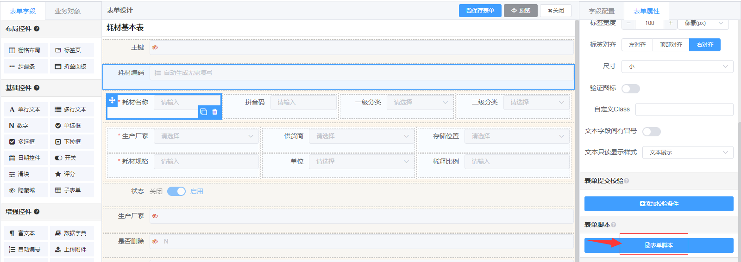Click the copy icon on 耗材名称 field
Viewport: 741px width, 262px height.
pos(203,112)
